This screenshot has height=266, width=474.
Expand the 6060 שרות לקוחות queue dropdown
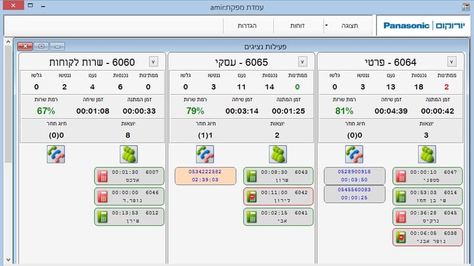pyautogui.click(x=153, y=62)
